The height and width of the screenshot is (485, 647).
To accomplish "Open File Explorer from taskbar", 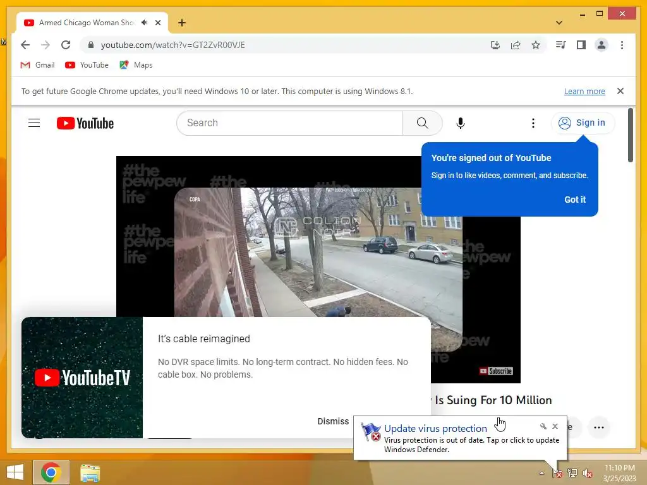I will [90, 472].
